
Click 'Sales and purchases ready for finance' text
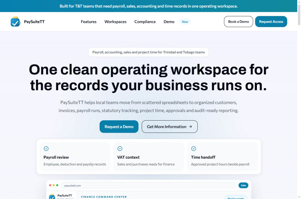point(146,164)
